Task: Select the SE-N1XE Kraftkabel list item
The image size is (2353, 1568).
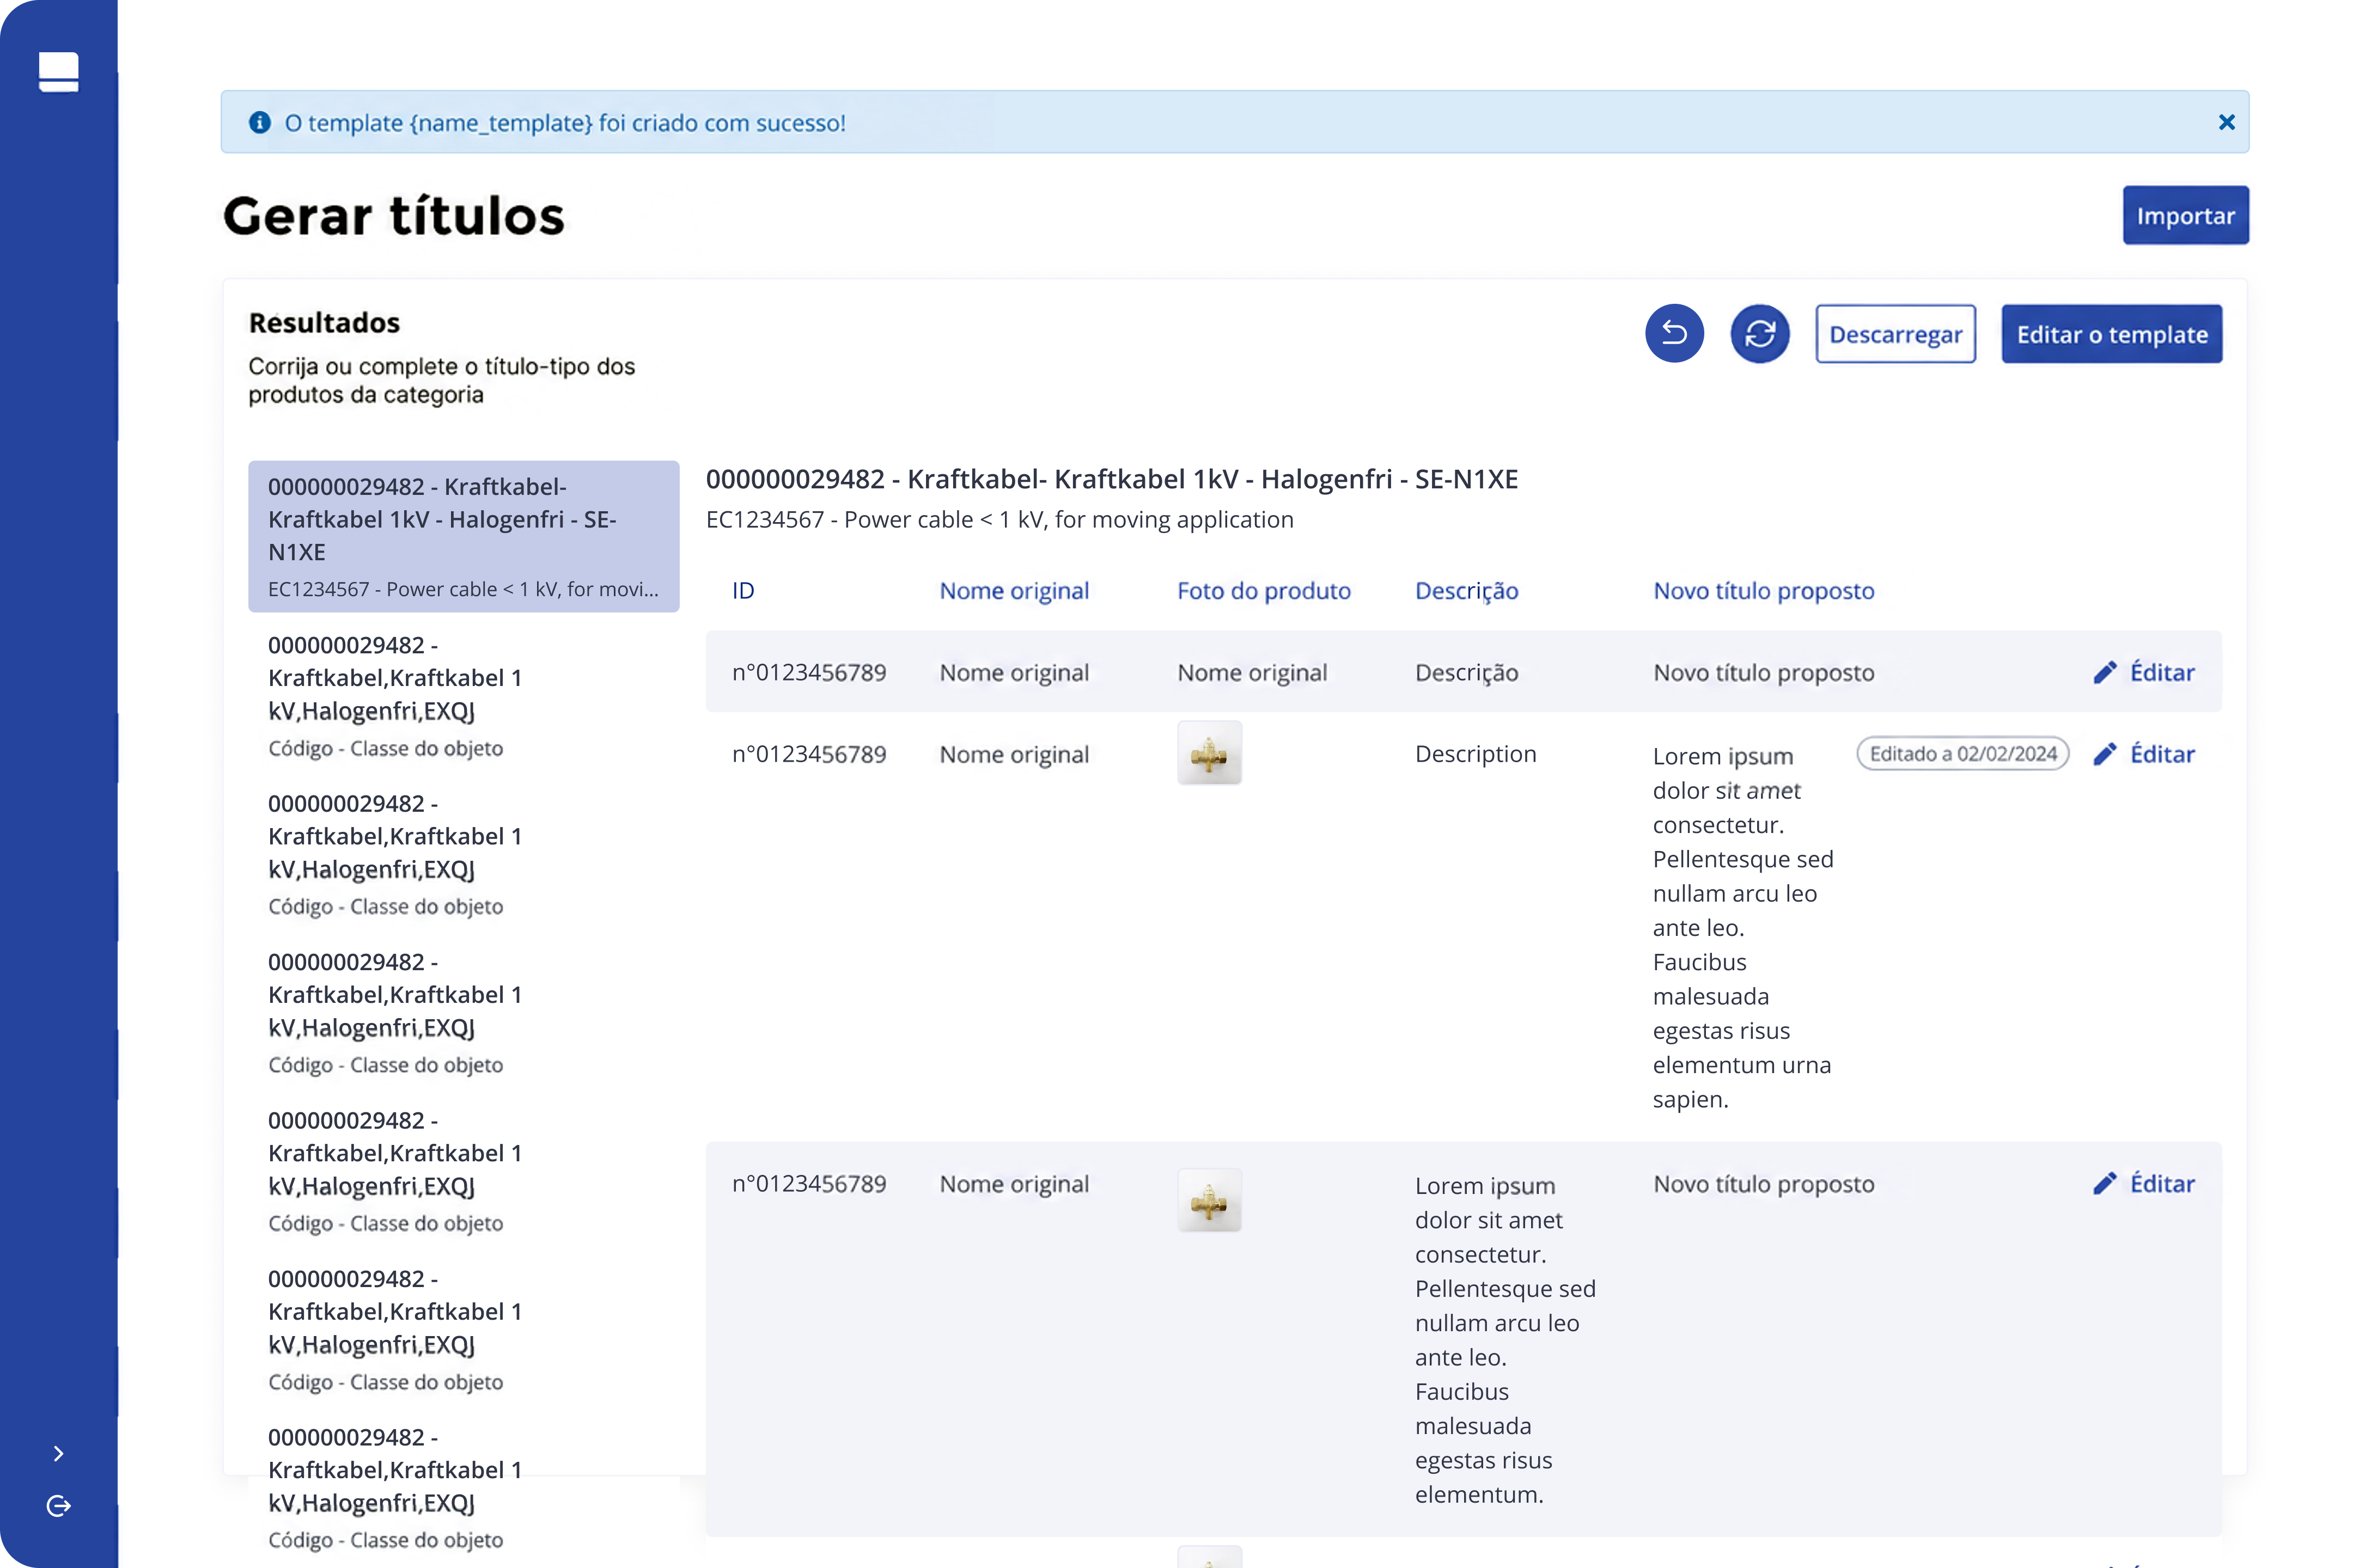Action: 463,536
